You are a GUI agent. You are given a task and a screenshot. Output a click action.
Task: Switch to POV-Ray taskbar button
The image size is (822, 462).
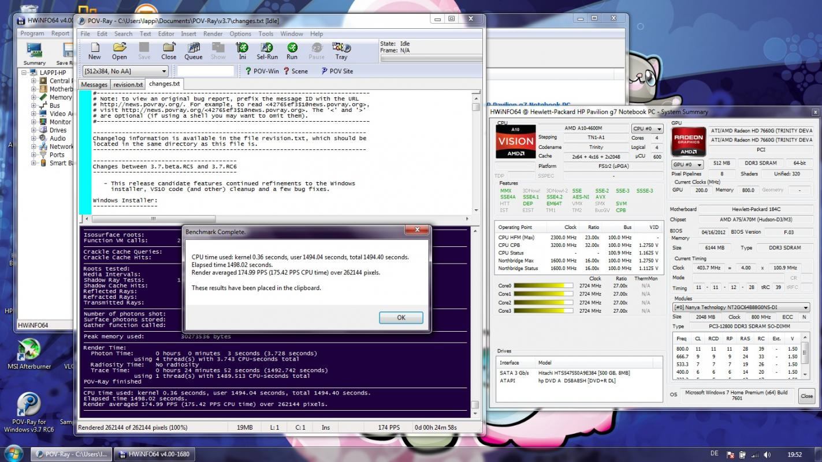click(70, 454)
